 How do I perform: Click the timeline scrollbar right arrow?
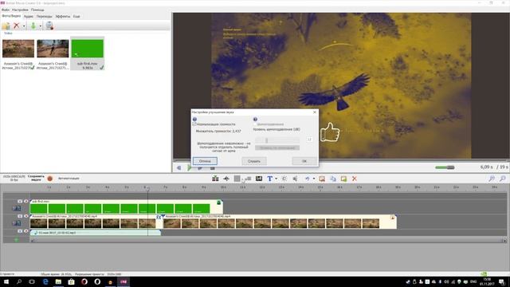click(504, 241)
